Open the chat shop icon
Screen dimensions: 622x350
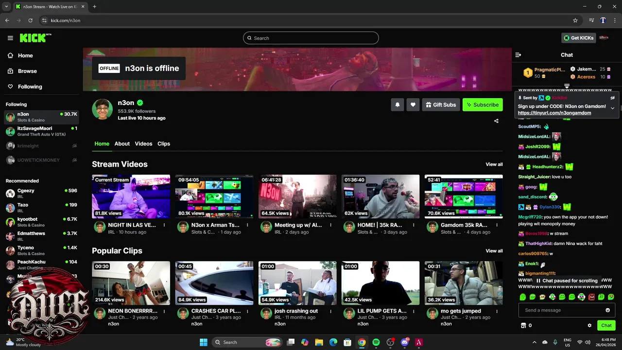click(523, 326)
